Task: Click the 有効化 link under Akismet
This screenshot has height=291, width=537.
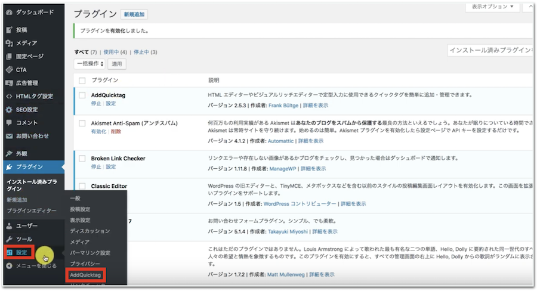Action: coord(98,132)
